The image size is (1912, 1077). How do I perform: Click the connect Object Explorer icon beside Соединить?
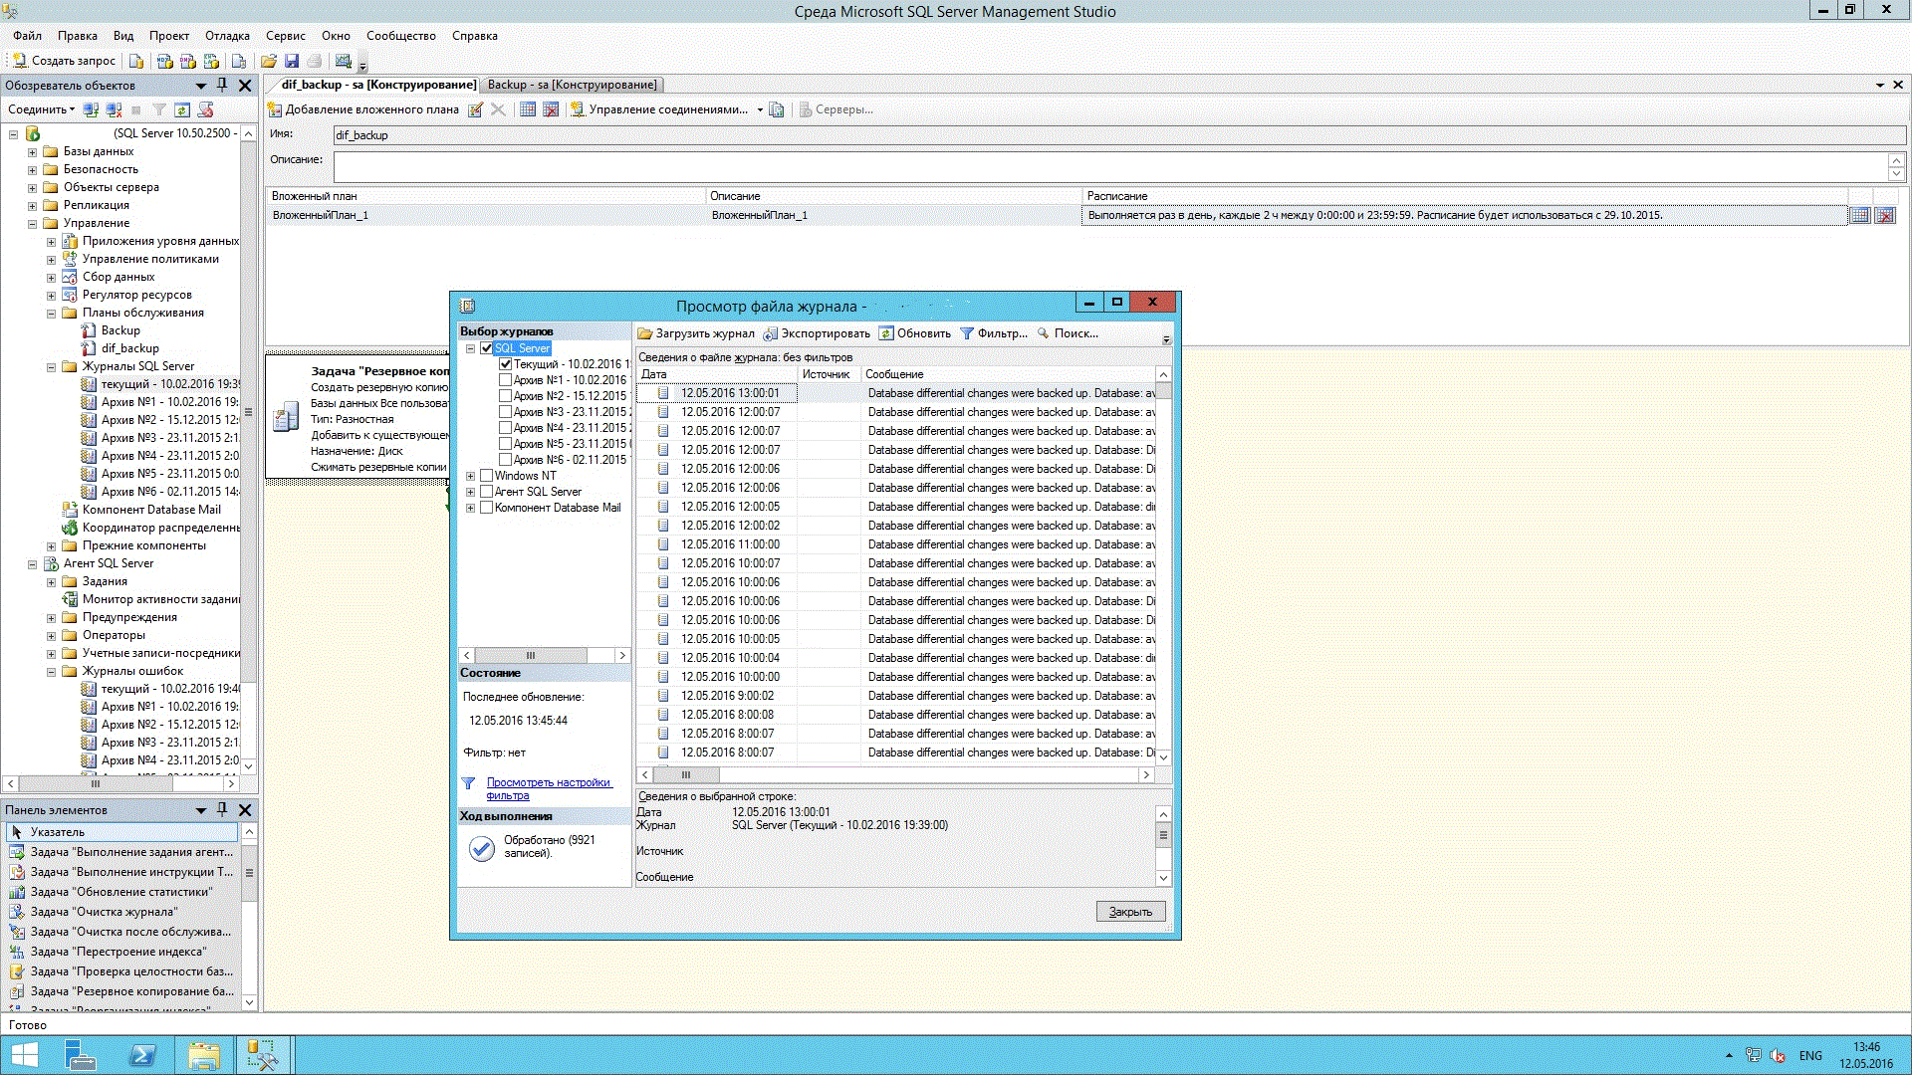coord(91,109)
